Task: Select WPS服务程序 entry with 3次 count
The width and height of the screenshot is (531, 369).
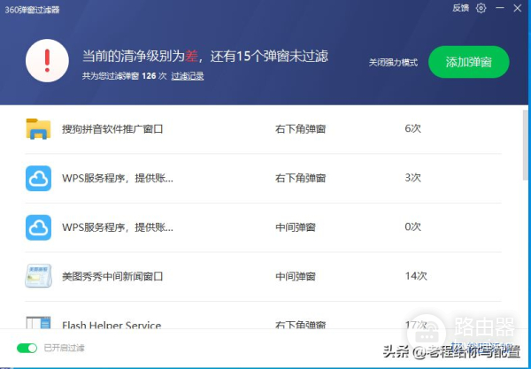Action: [x=118, y=178]
